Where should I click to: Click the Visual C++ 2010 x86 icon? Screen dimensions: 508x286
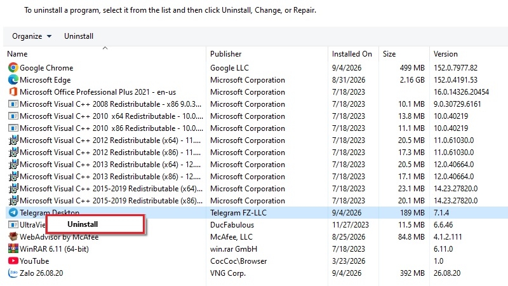pos(13,128)
